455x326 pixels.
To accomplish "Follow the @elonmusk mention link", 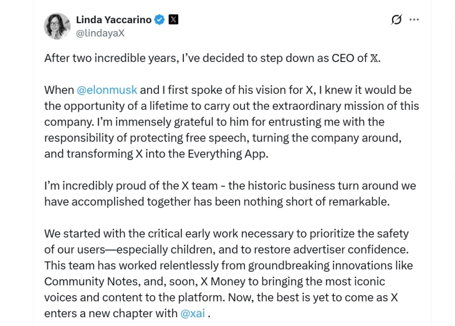I will (107, 90).
